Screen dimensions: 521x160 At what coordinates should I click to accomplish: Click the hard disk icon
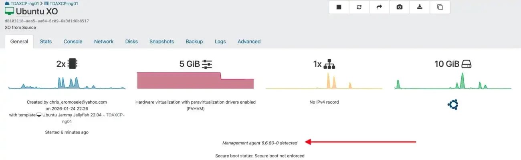click(466, 64)
